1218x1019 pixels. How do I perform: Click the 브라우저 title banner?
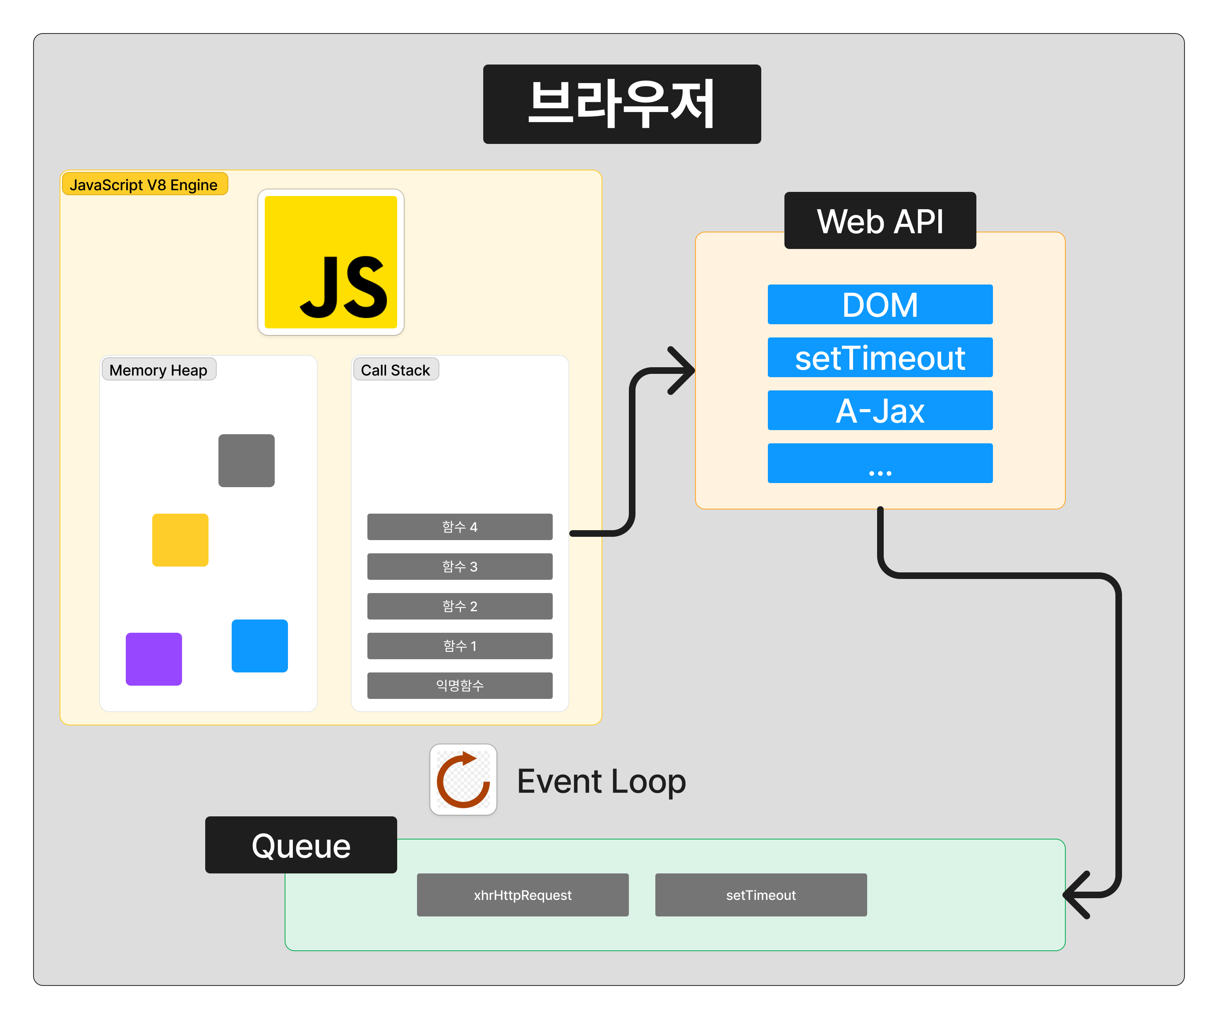(622, 104)
